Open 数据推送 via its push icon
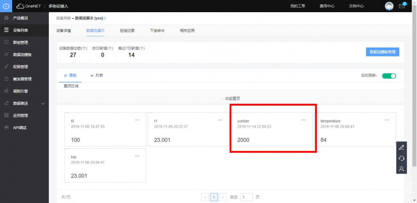Viewport: 417px width, 203px height. [x=7, y=104]
